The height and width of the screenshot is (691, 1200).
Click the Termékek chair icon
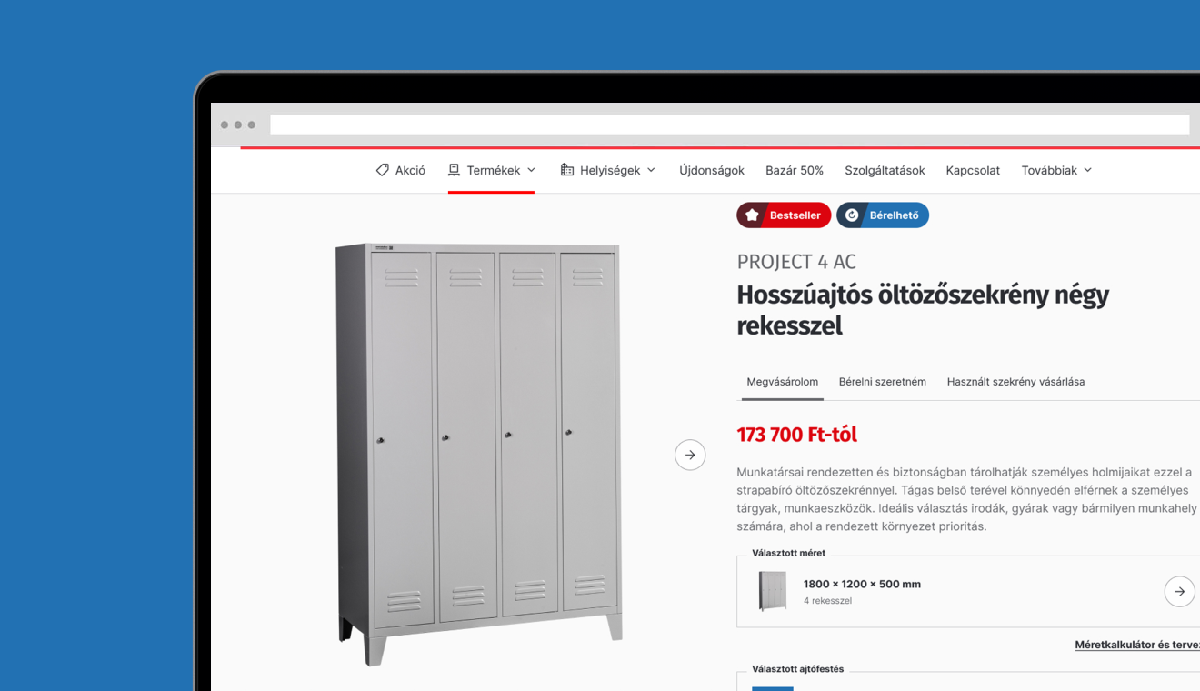coord(454,170)
